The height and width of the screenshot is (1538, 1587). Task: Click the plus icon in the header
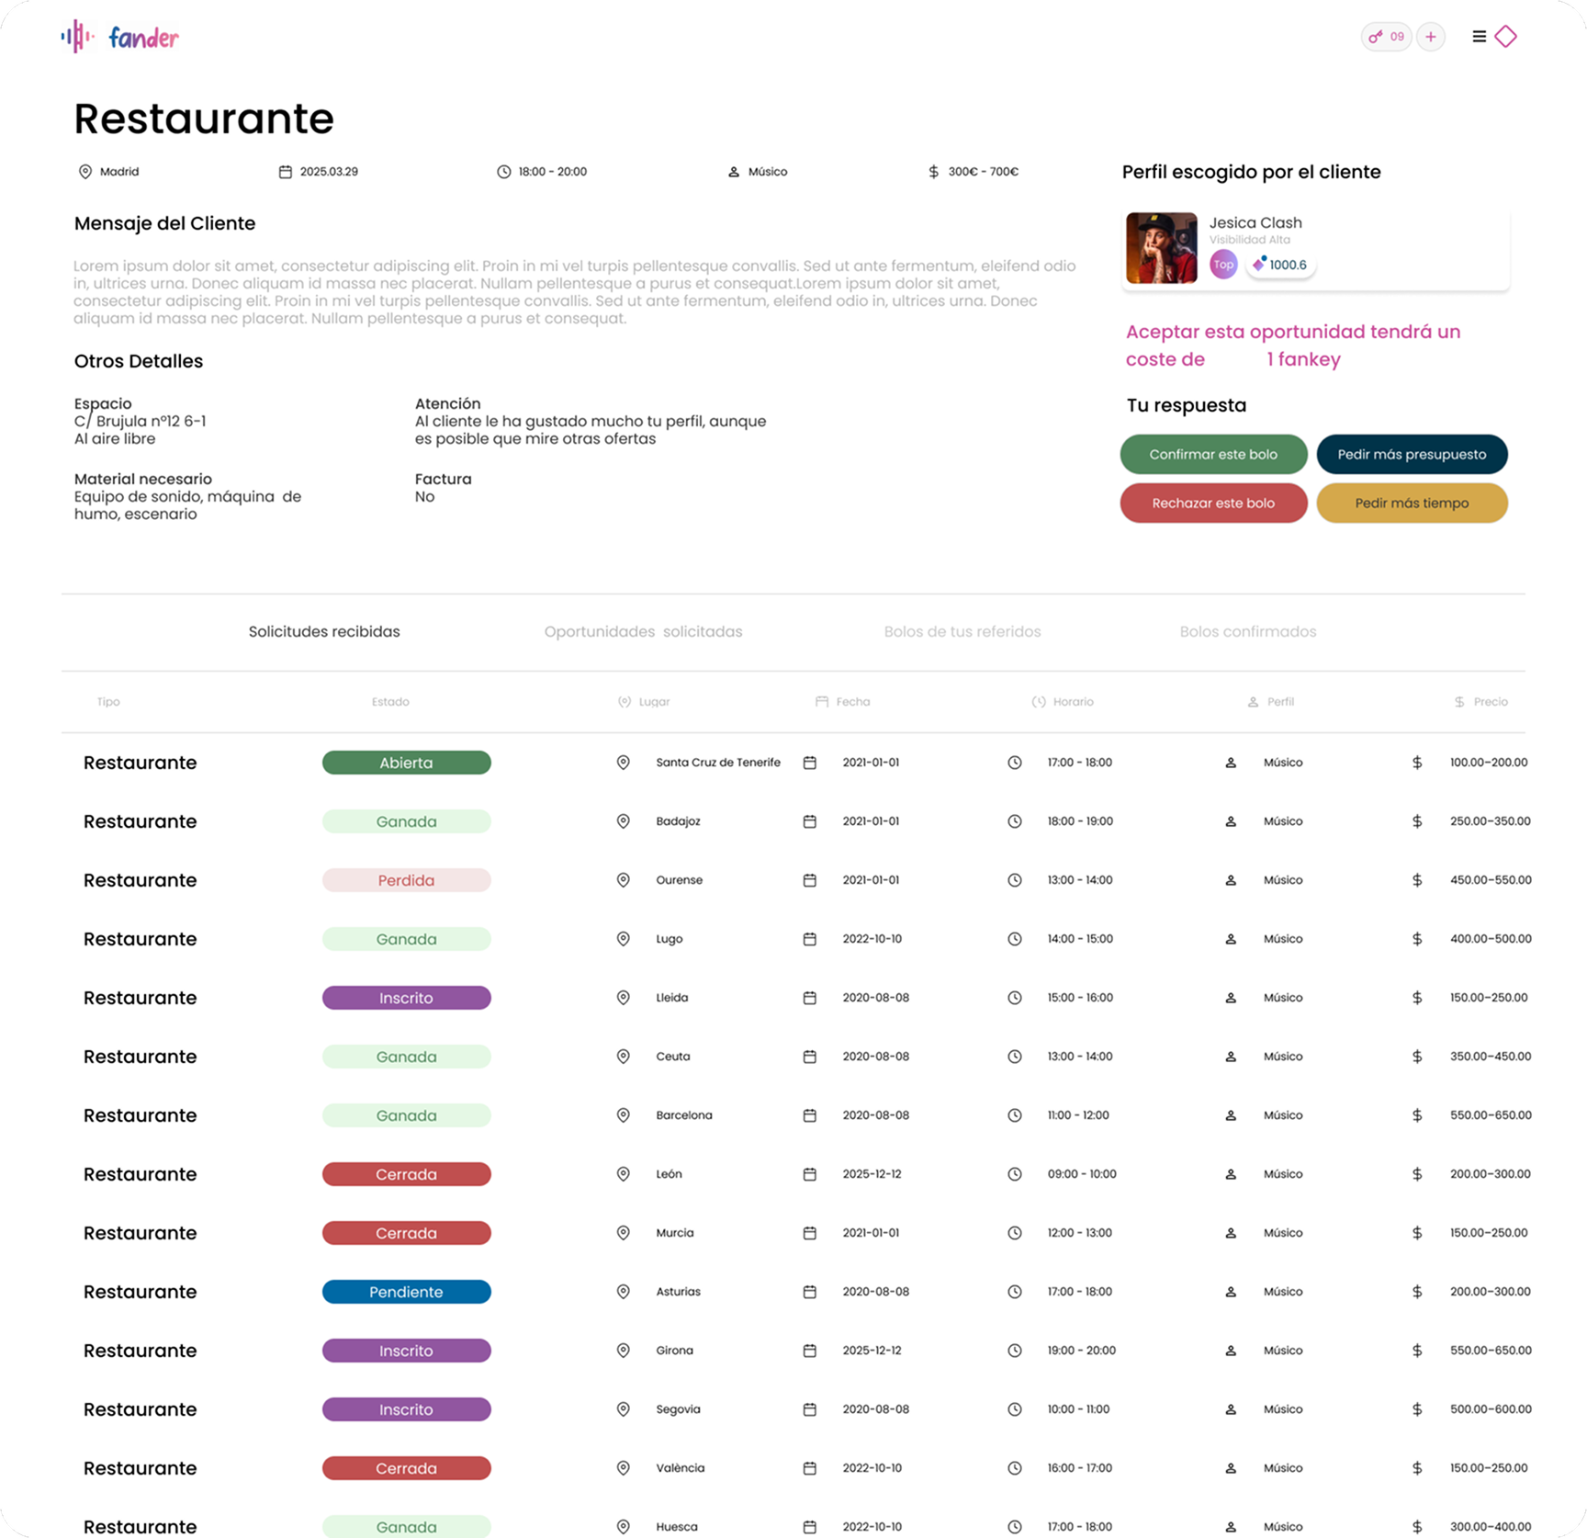pyautogui.click(x=1430, y=37)
